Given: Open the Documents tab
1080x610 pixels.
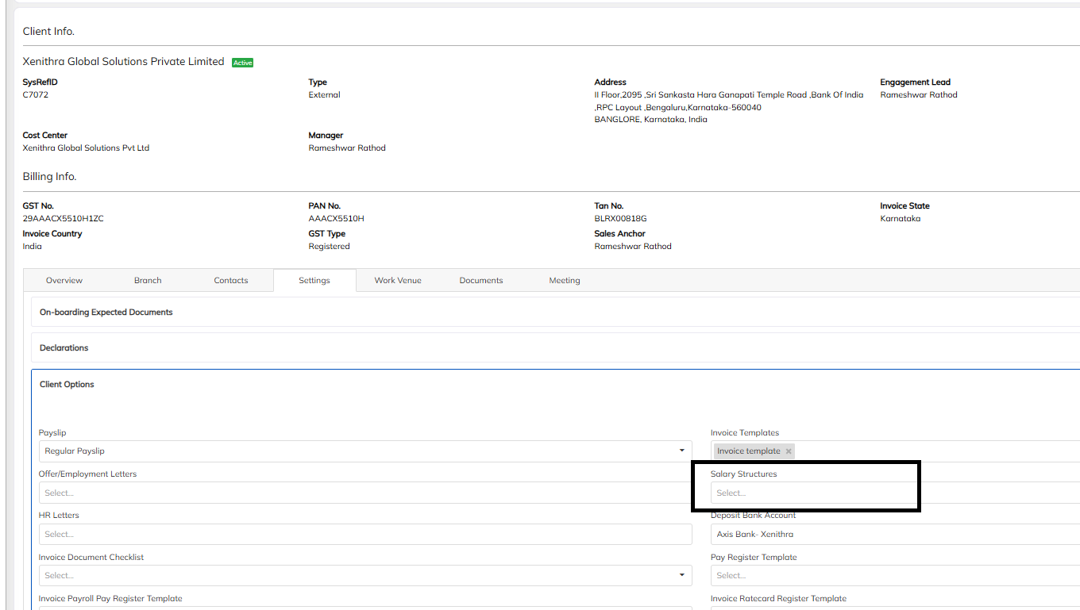Looking at the screenshot, I should [x=481, y=281].
